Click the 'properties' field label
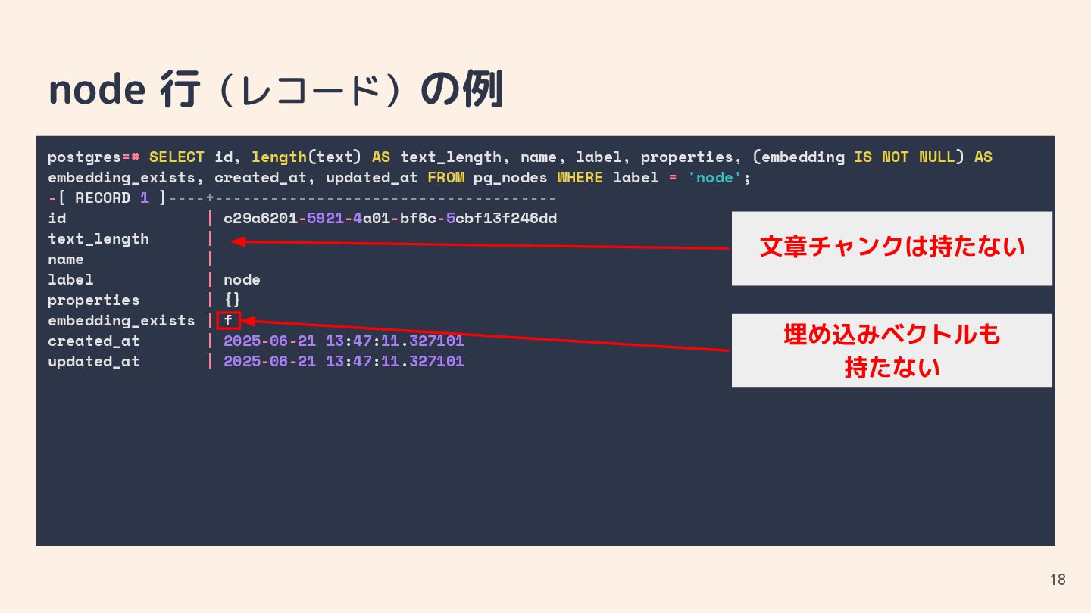This screenshot has height=613, width=1091. click(x=94, y=300)
